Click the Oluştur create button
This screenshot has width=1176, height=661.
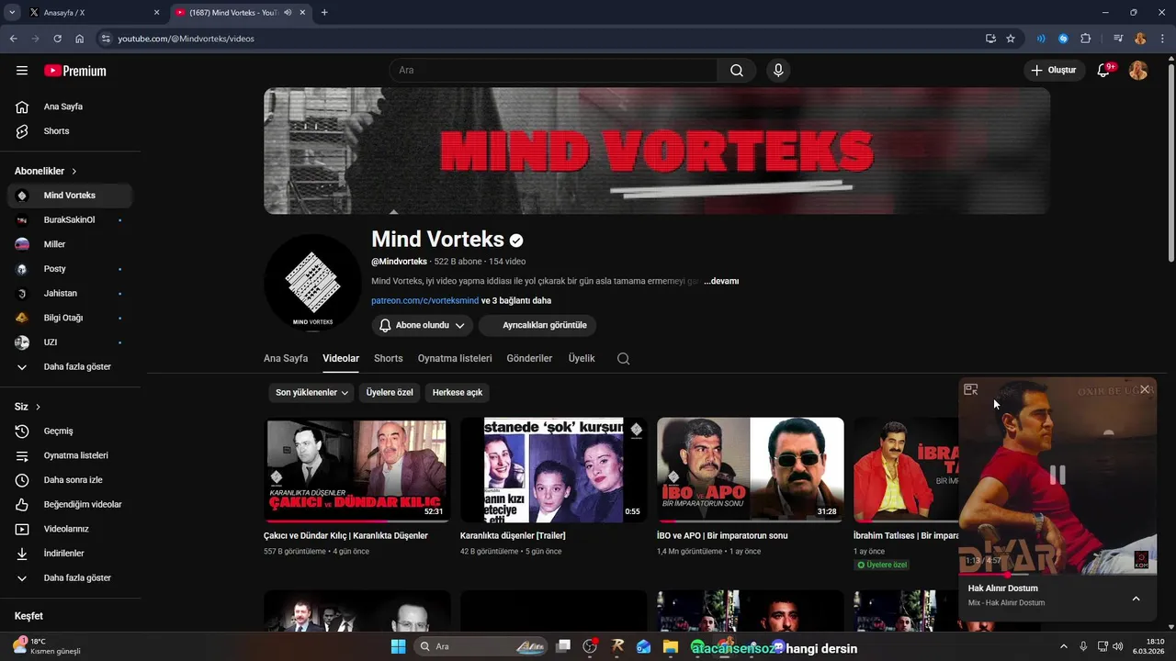click(1054, 71)
